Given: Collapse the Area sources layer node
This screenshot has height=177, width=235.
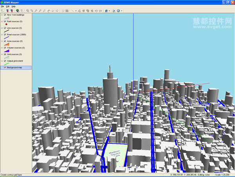Looking at the screenshot, I should tap(2, 41).
